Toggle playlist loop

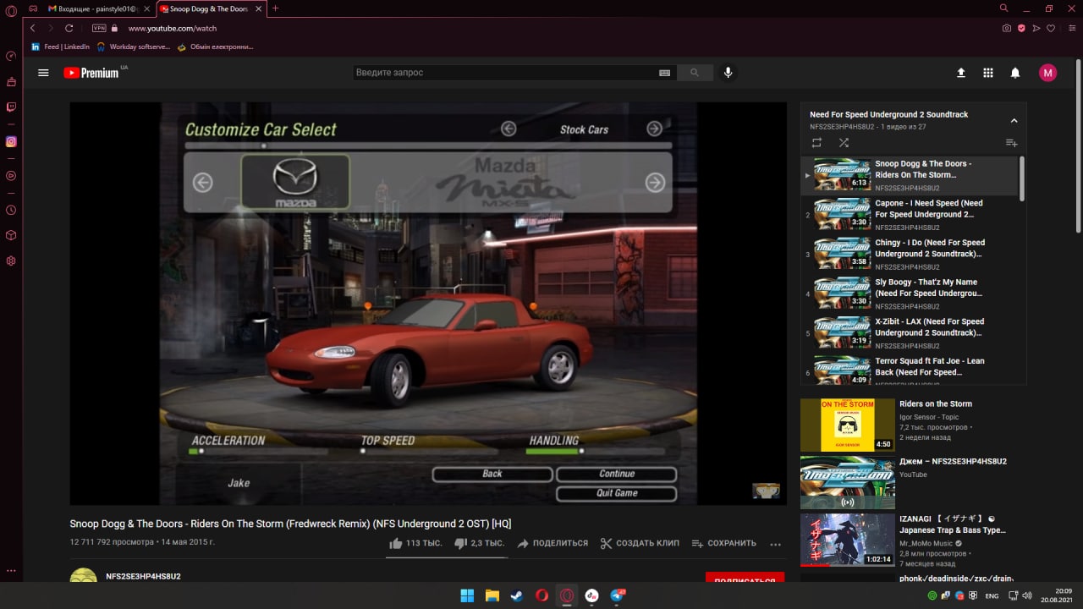(x=816, y=143)
